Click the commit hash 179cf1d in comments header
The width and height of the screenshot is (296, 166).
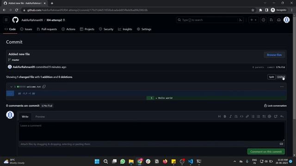[47, 106]
